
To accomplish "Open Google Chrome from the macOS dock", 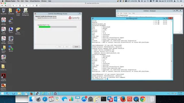I will point(143,99).
